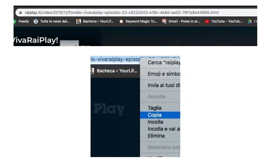The width and height of the screenshot is (277, 160).
Task: Open the YouTube - YouTub... bookmark
Action: click(224, 21)
